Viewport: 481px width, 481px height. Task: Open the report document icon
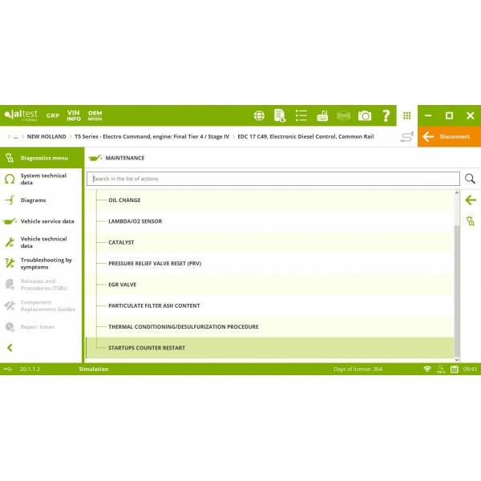click(281, 115)
